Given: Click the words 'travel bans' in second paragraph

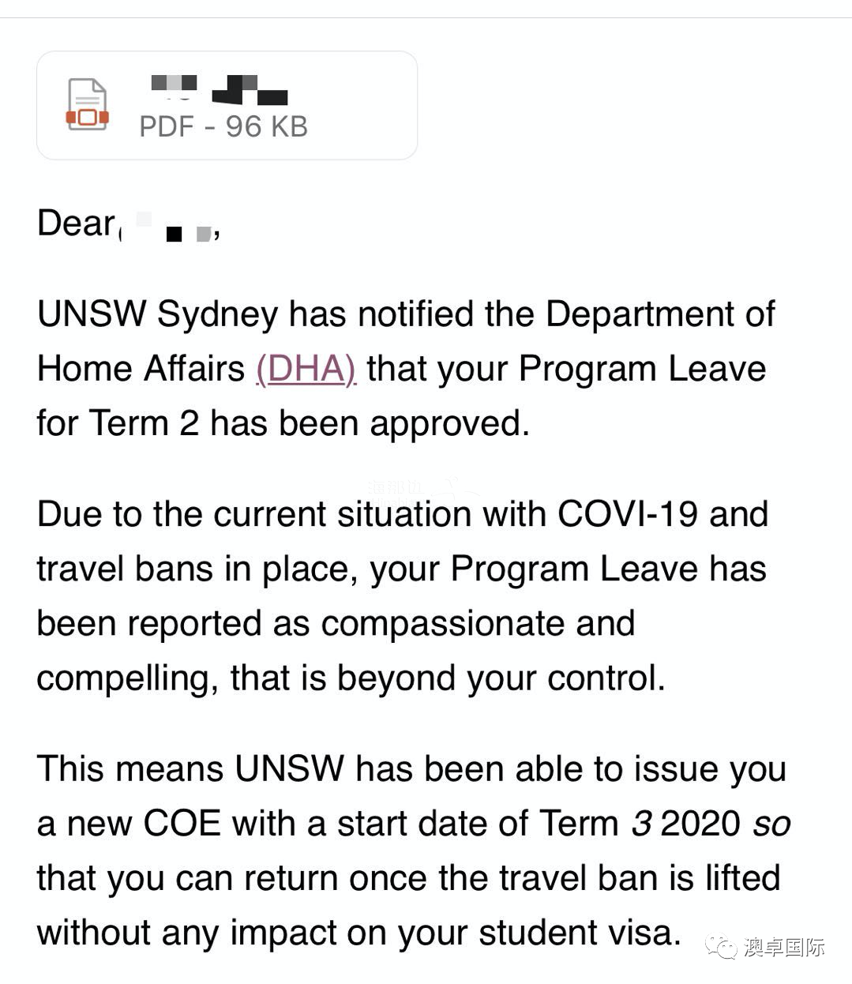Looking at the screenshot, I should tap(126, 569).
